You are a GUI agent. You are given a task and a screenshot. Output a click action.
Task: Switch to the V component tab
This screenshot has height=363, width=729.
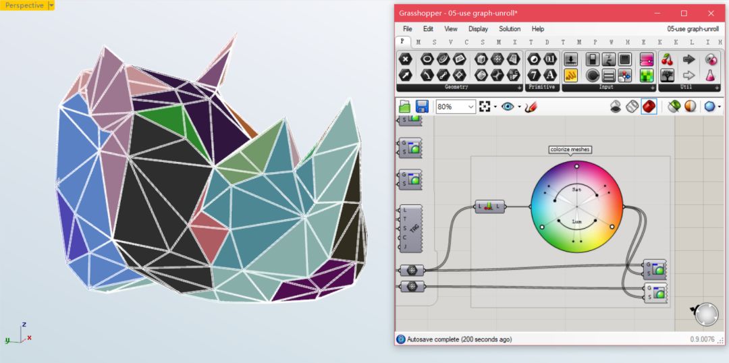pyautogui.click(x=450, y=43)
